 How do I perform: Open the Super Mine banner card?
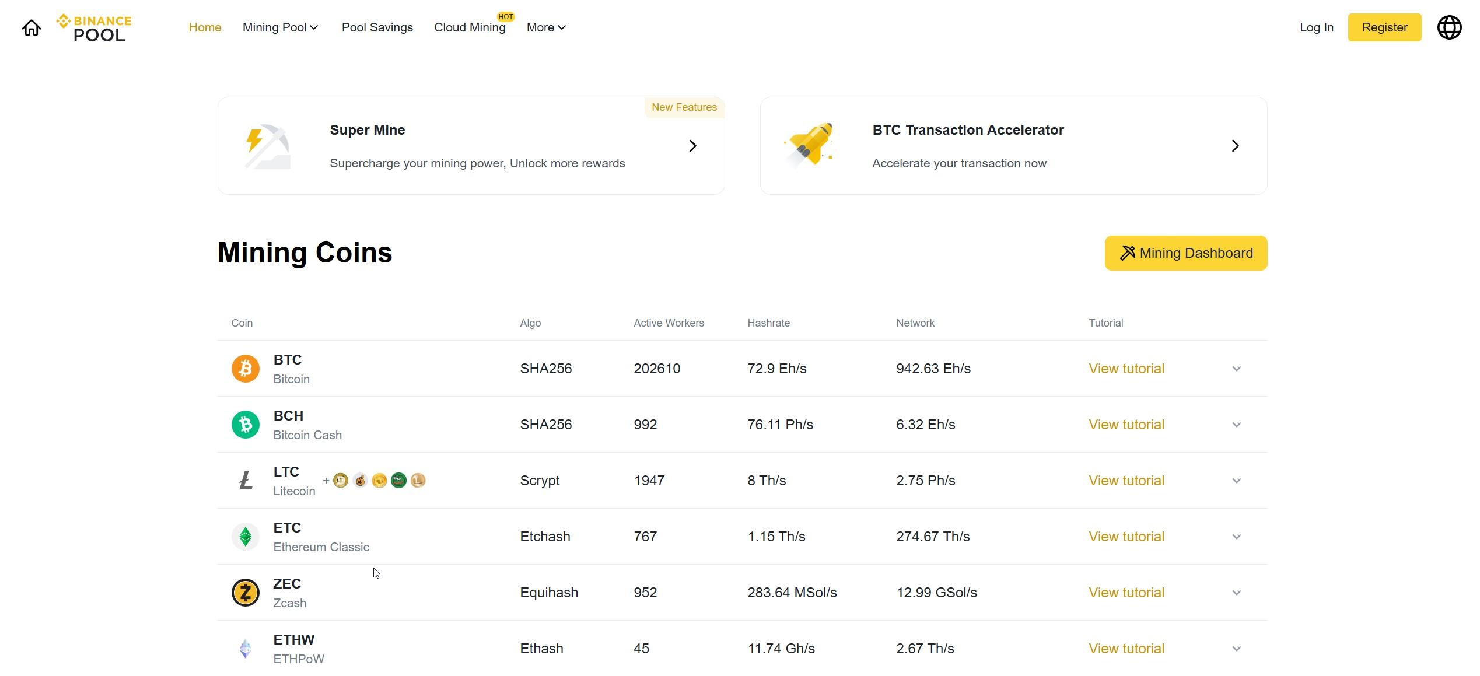471,145
